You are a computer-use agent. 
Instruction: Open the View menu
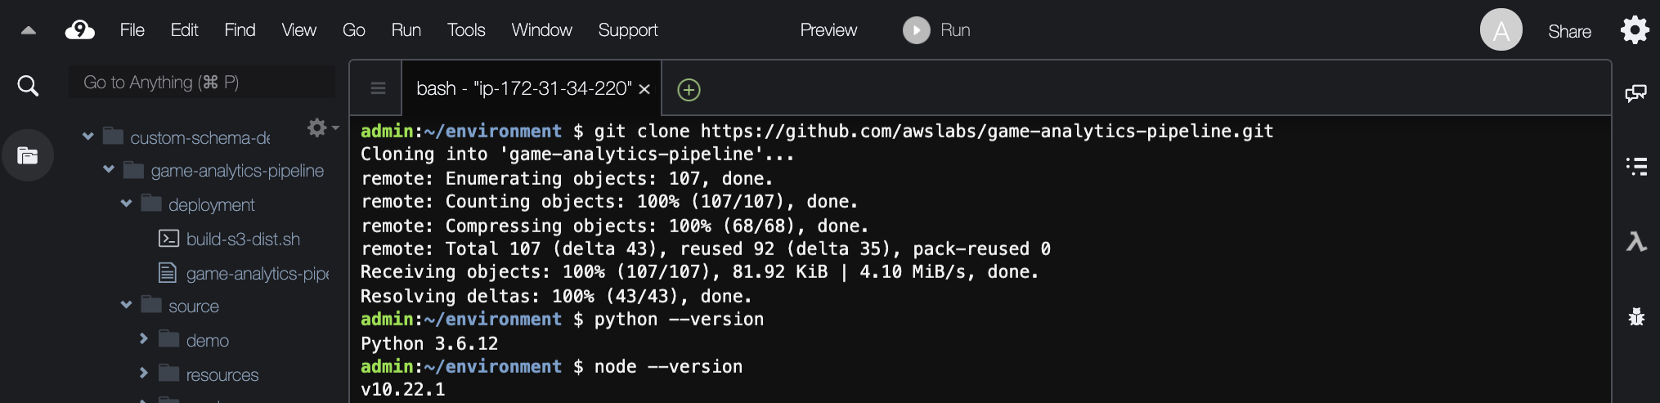[x=298, y=30]
